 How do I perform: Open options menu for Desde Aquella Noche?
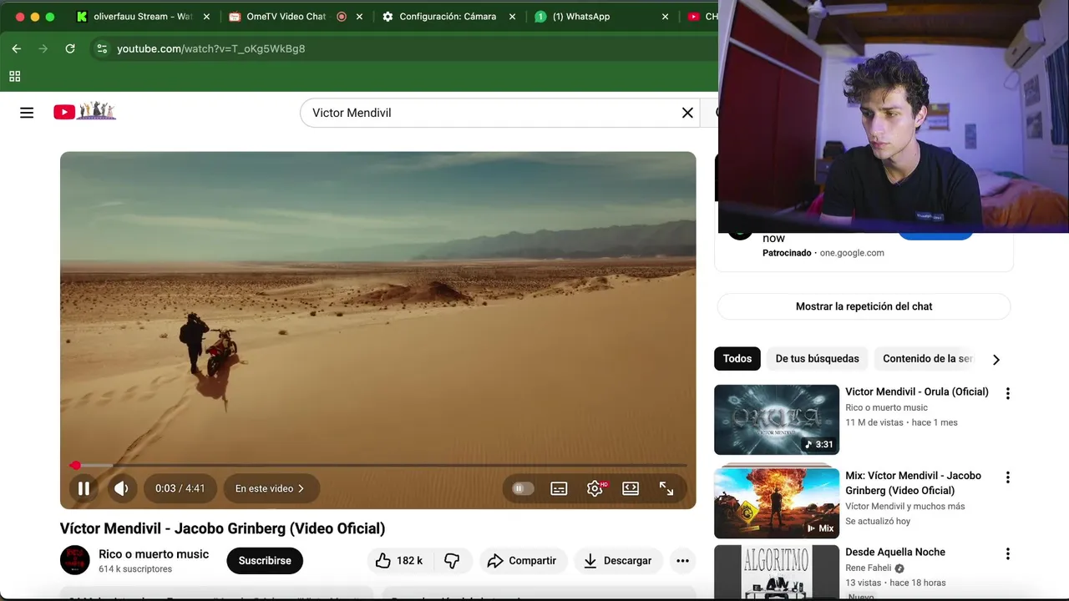1007,553
